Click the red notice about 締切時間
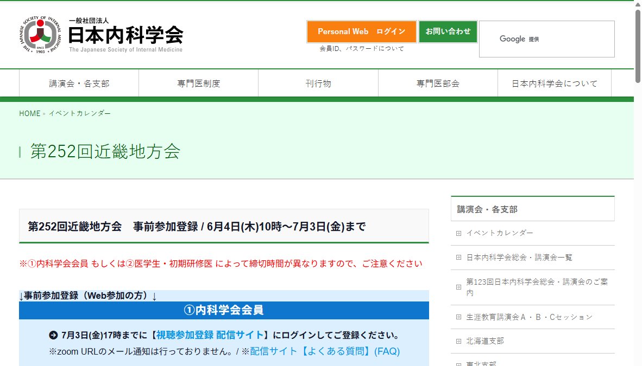Image resolution: width=642 pixels, height=366 pixels. (x=221, y=264)
